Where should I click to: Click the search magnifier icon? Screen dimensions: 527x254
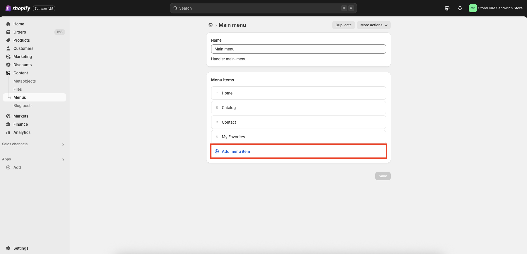coord(175,8)
